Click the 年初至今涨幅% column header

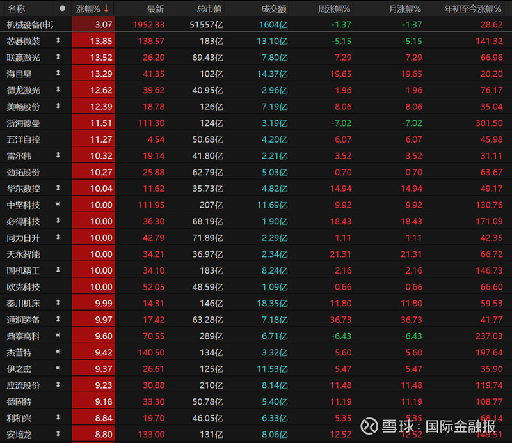click(x=473, y=9)
